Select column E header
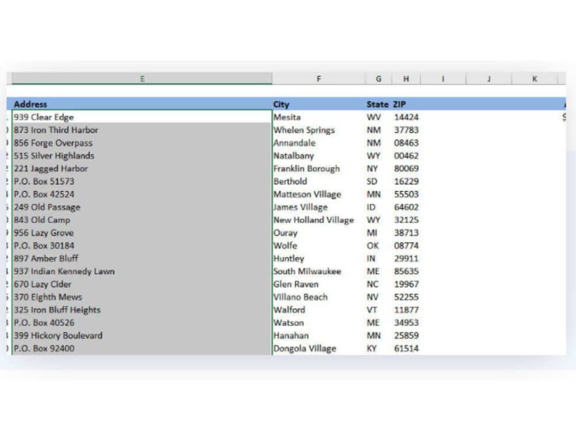Screen dimensions: 576x432 point(142,78)
